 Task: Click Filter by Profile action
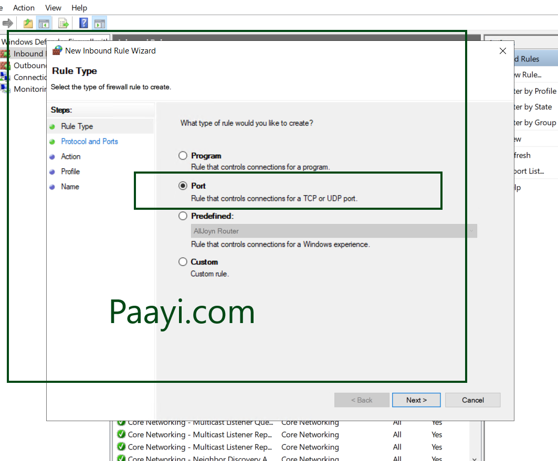[x=535, y=91]
